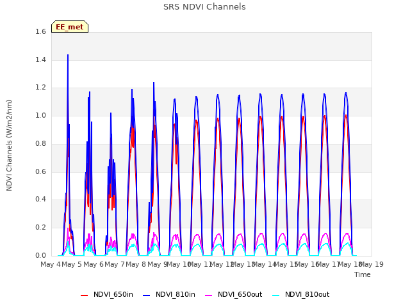Click the May 4 x-axis tick label
Image resolution: width=410 pixels, height=307 pixels.
tap(51, 264)
